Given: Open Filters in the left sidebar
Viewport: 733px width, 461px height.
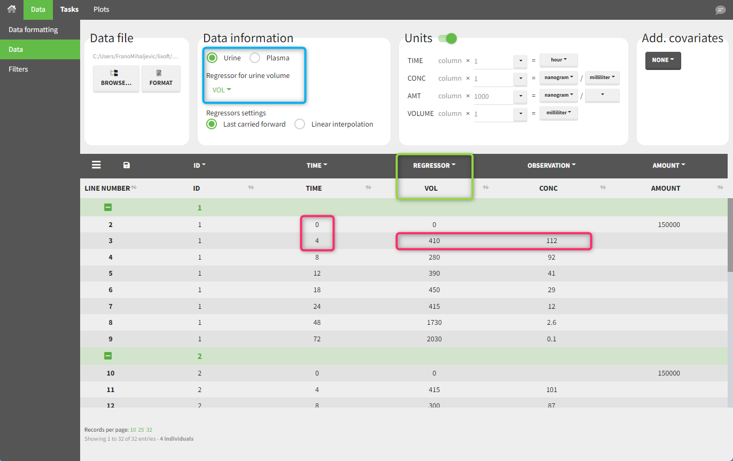Looking at the screenshot, I should (18, 69).
